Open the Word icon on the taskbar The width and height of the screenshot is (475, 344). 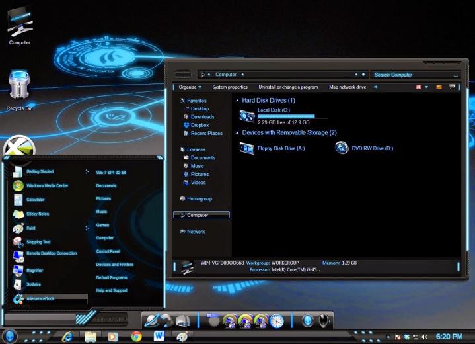point(159,336)
